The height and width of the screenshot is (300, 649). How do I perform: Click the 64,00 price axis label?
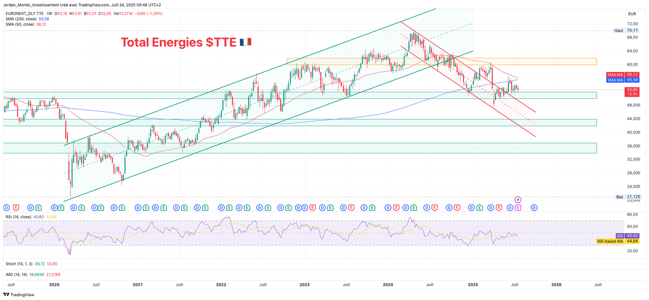click(x=632, y=51)
